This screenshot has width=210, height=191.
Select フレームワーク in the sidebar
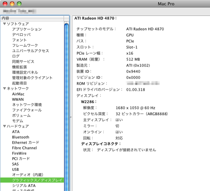[25, 46]
